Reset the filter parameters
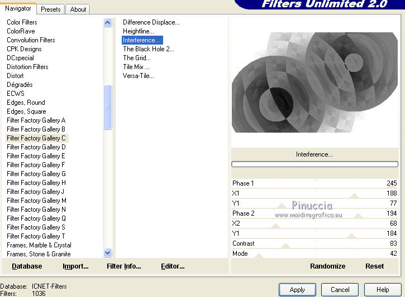Screen dimensions: 405x297 pos(374,266)
